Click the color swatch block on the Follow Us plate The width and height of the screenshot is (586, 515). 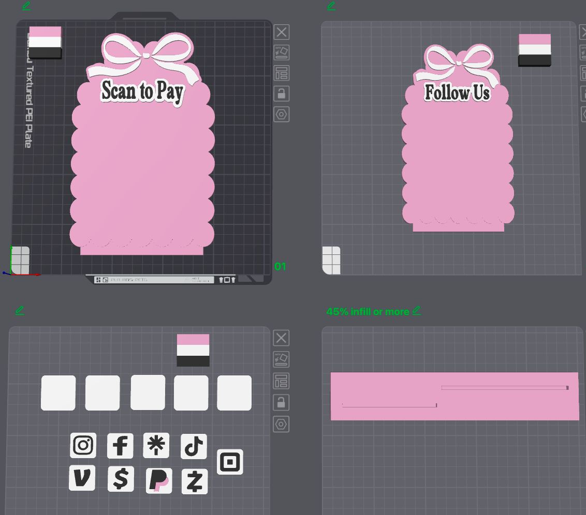[x=534, y=50]
